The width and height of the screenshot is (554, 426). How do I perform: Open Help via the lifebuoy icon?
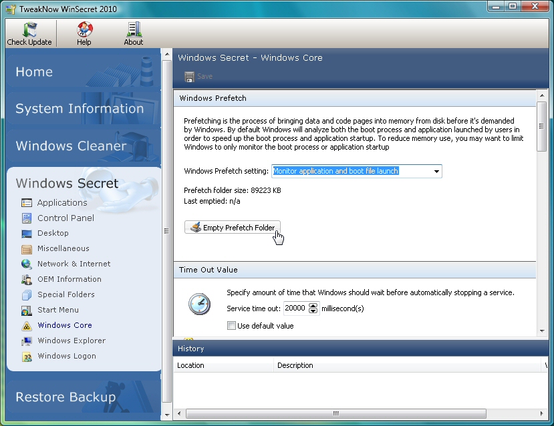click(84, 29)
